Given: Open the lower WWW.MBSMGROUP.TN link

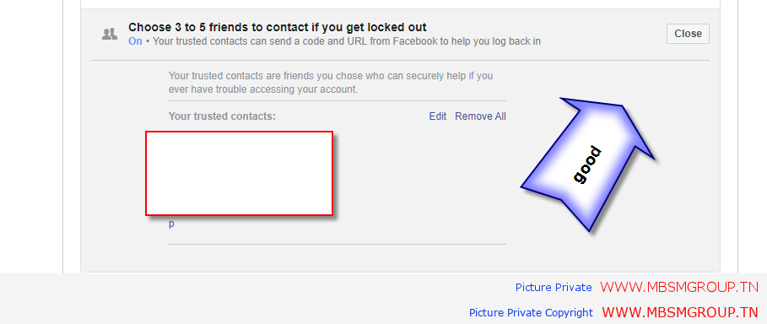Looking at the screenshot, I should (680, 312).
